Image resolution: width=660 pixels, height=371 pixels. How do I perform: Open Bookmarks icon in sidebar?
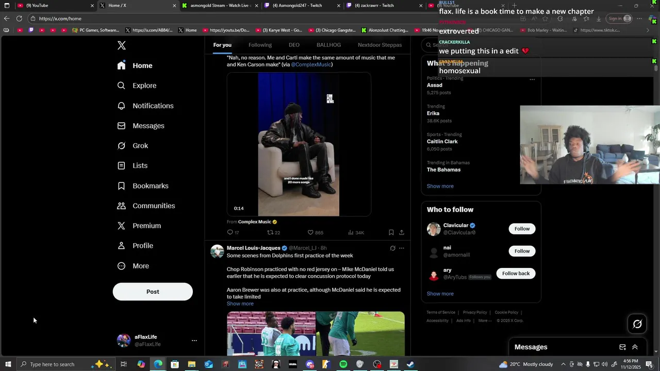(x=121, y=185)
